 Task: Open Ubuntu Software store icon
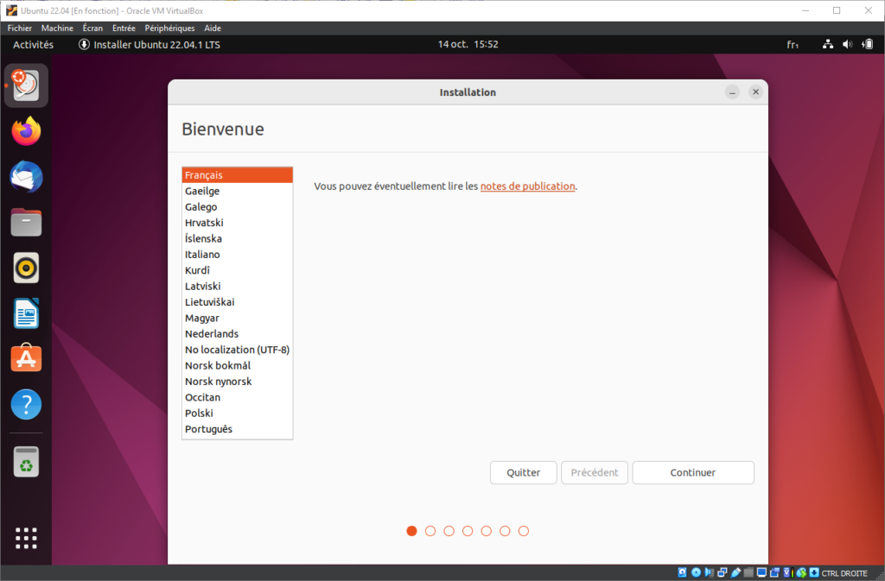pyautogui.click(x=26, y=358)
